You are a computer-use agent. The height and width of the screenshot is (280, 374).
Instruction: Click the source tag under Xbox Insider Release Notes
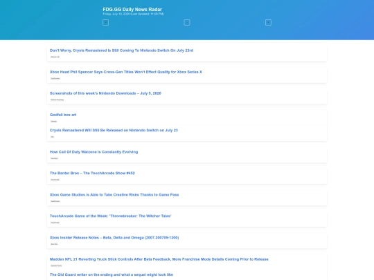point(55,244)
